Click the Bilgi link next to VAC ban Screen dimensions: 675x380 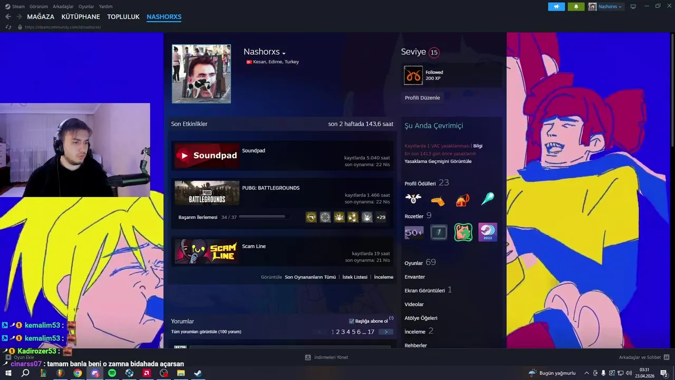[x=478, y=146]
